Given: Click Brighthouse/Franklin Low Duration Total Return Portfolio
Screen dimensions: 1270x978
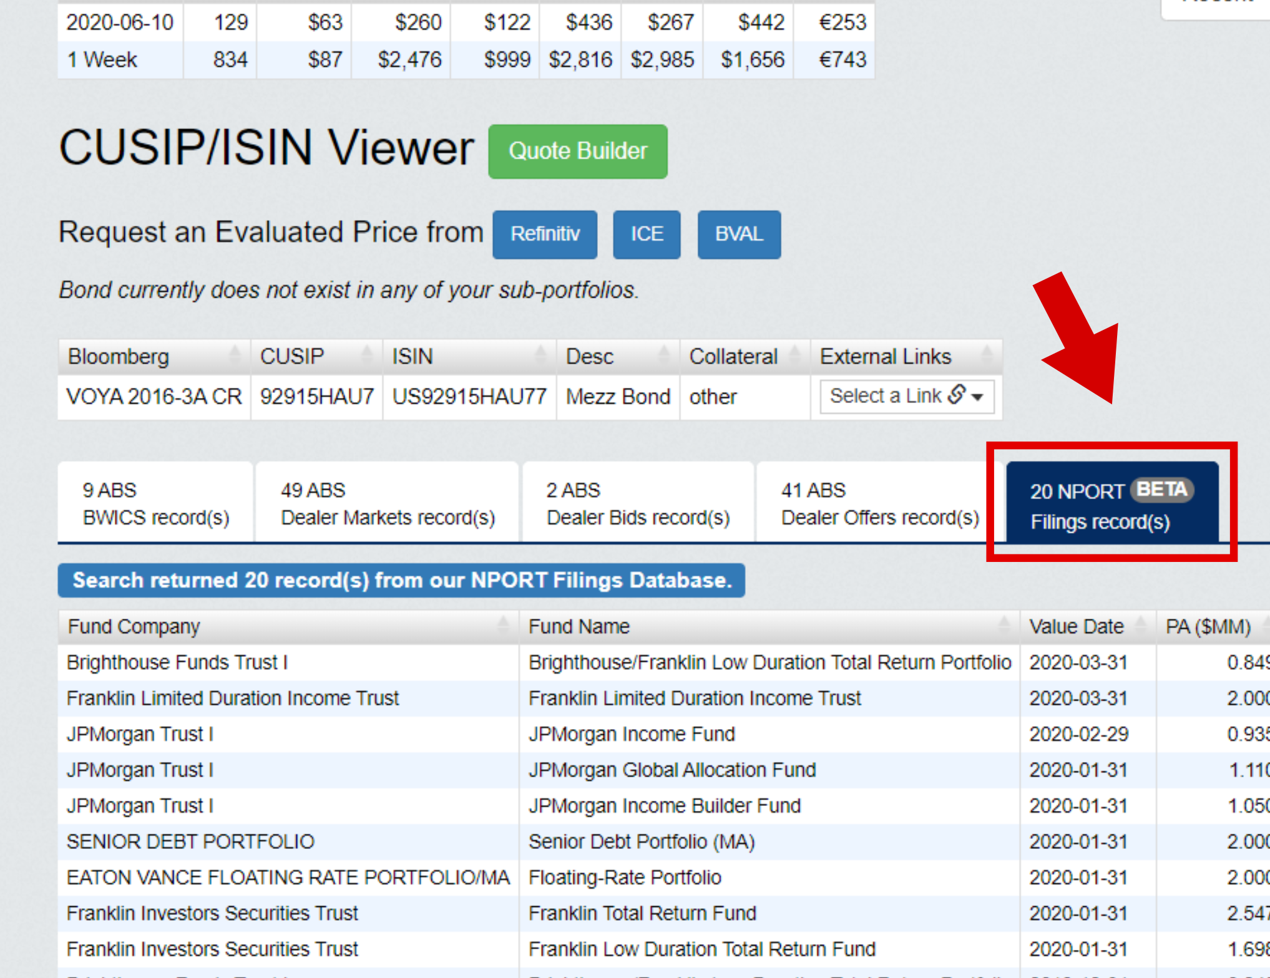Looking at the screenshot, I should (769, 662).
